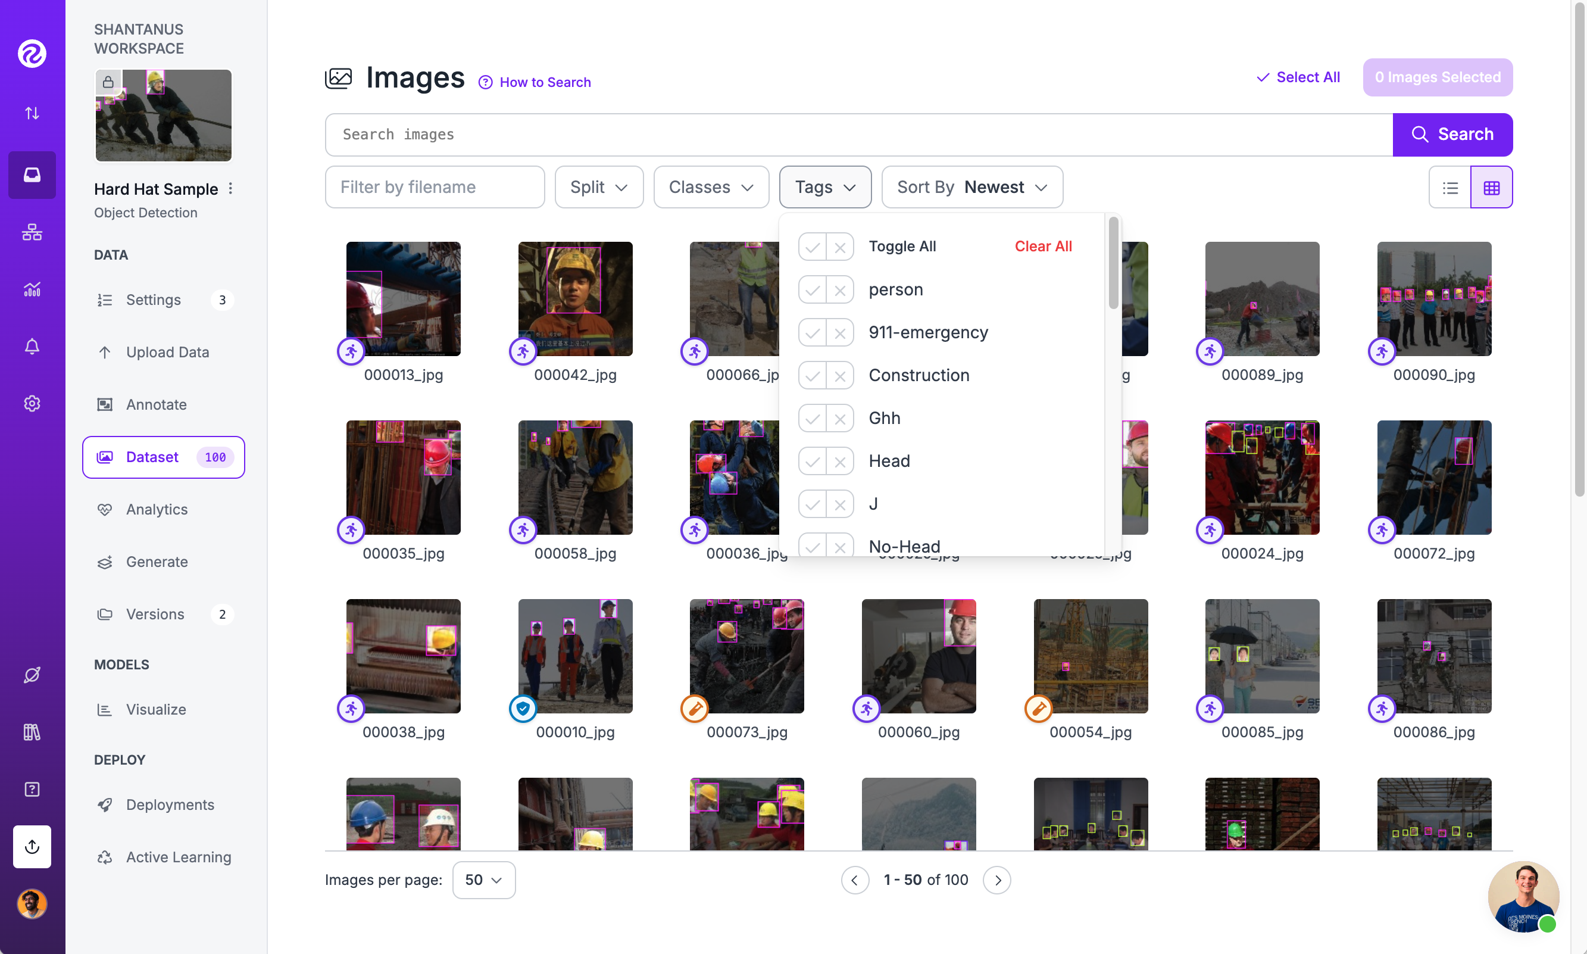Switch to list view layout icon
The height and width of the screenshot is (954, 1587).
click(x=1449, y=188)
